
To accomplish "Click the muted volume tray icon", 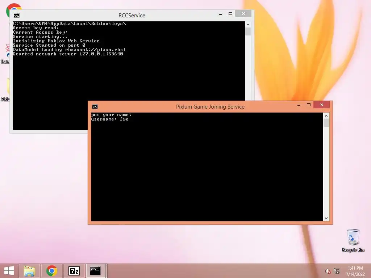I will [328, 271].
